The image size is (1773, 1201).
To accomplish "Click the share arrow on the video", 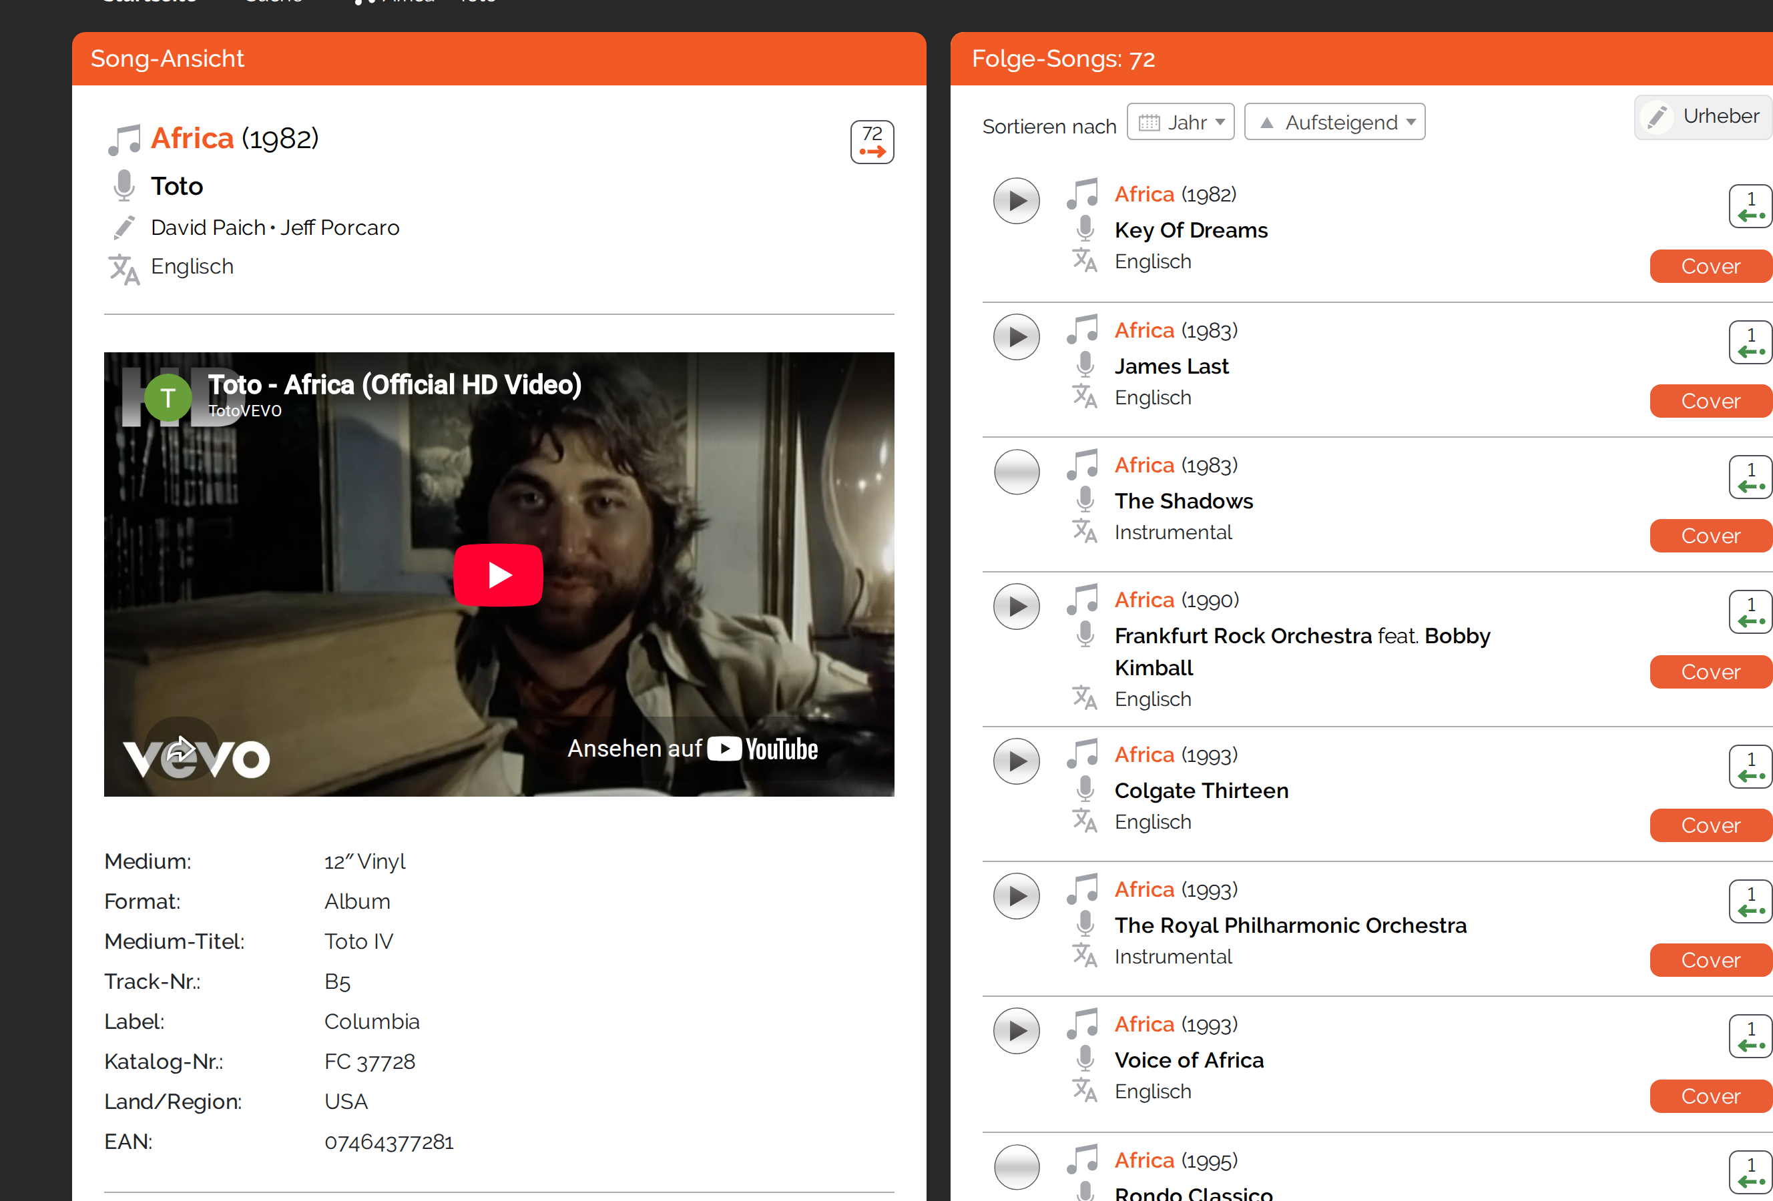I will (181, 749).
